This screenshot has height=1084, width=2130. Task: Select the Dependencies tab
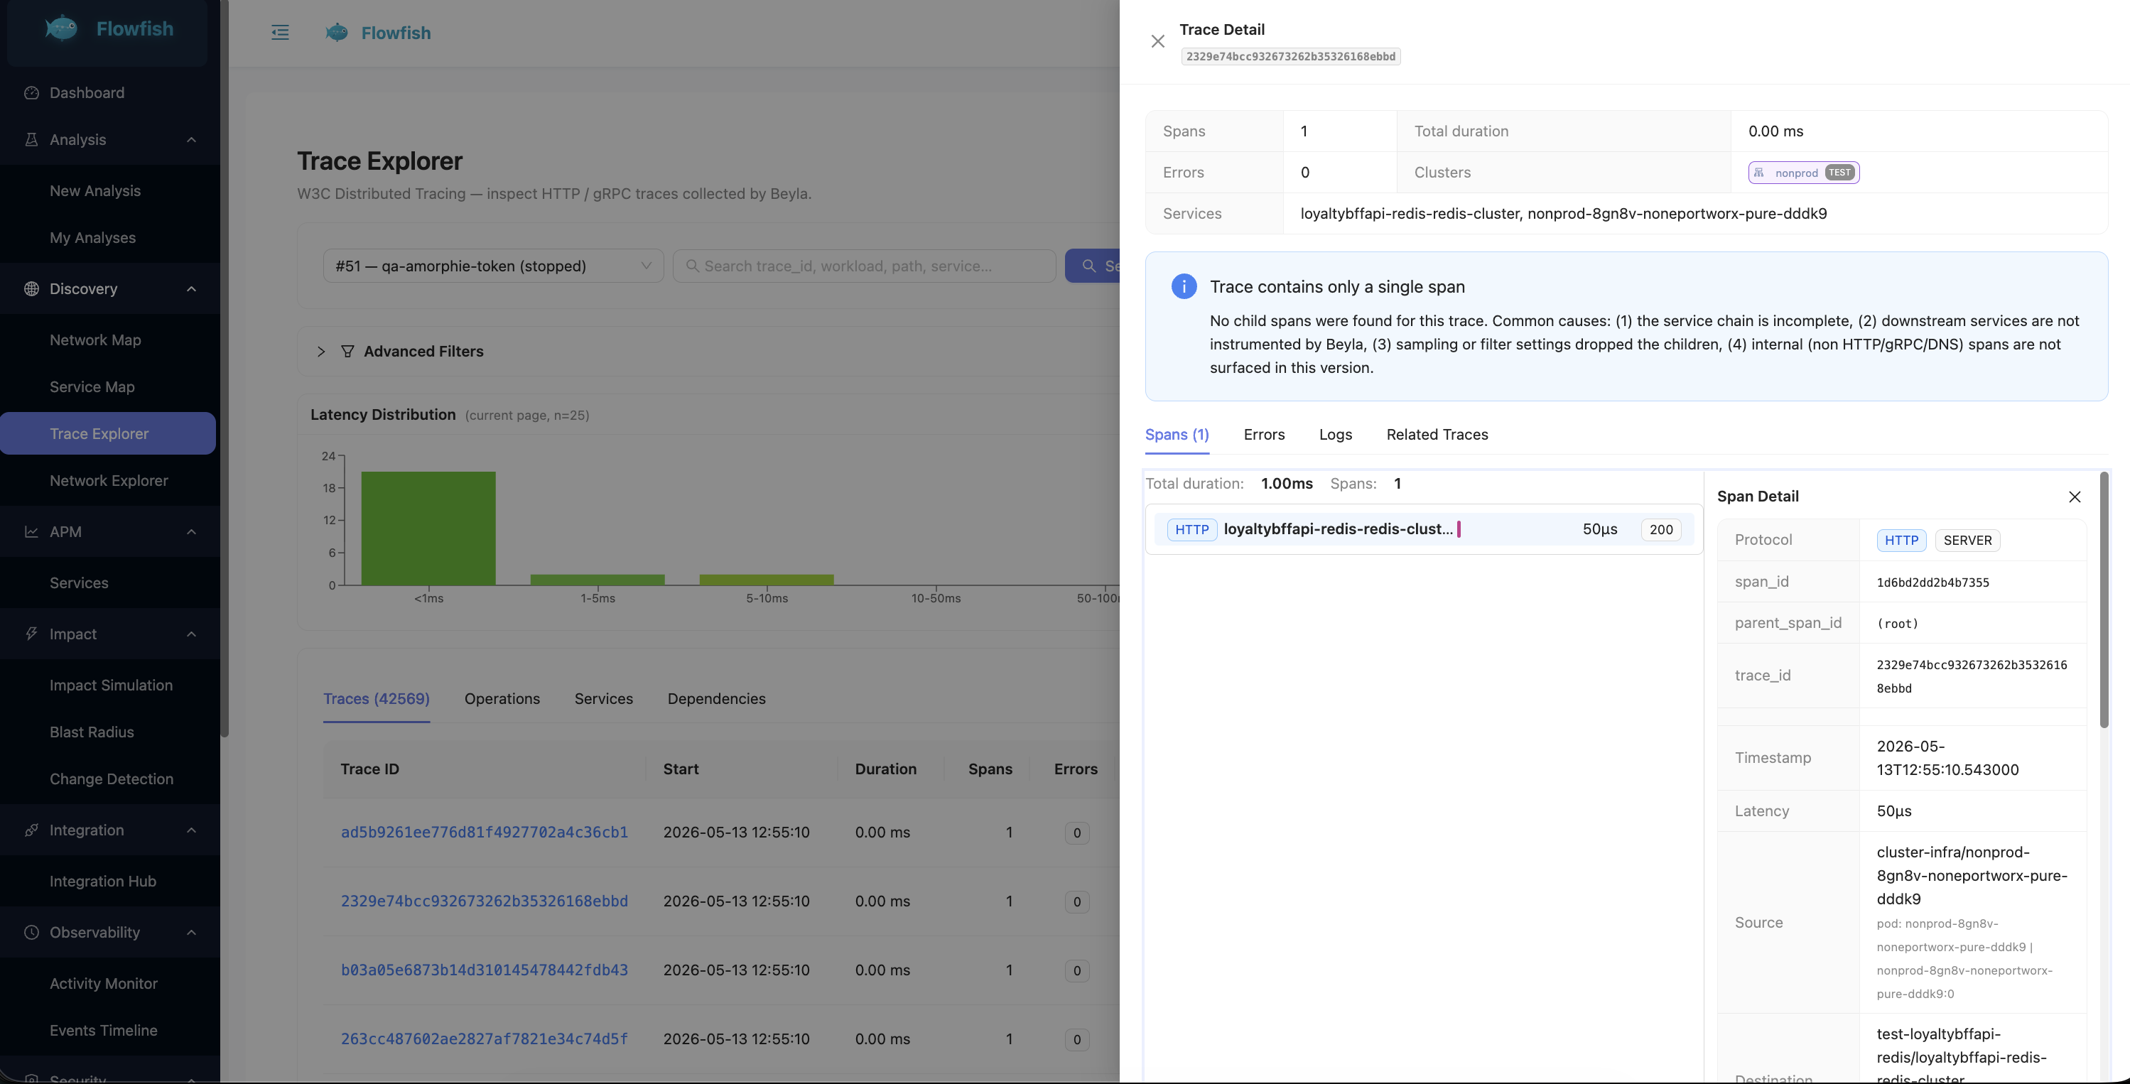coord(716,700)
